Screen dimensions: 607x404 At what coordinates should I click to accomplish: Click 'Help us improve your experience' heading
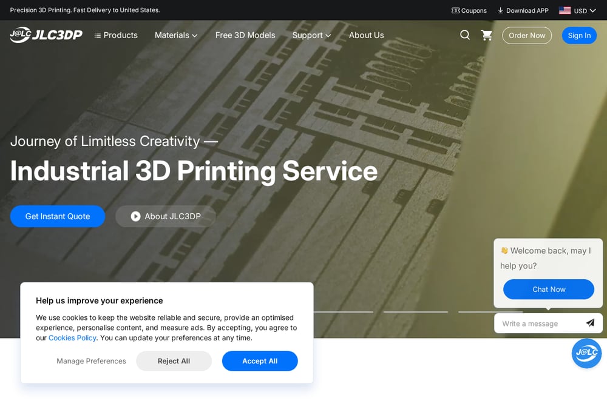100,301
